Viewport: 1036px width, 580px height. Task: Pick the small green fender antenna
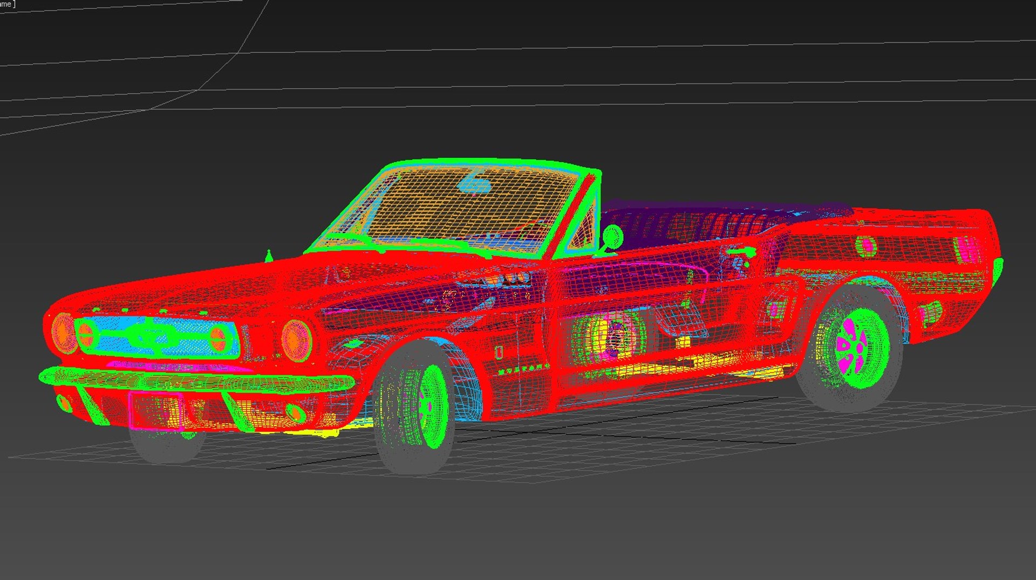tap(269, 256)
